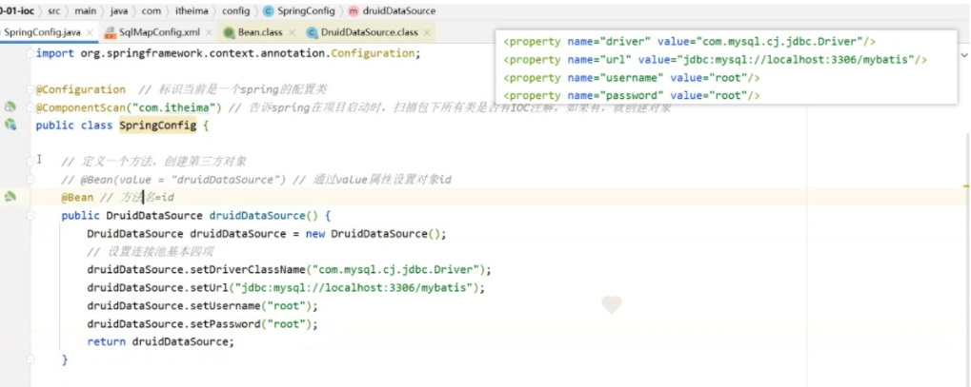The image size is (971, 387).
Task: Close the SpringConfig.java tab
Action: pyautogui.click(x=90, y=32)
